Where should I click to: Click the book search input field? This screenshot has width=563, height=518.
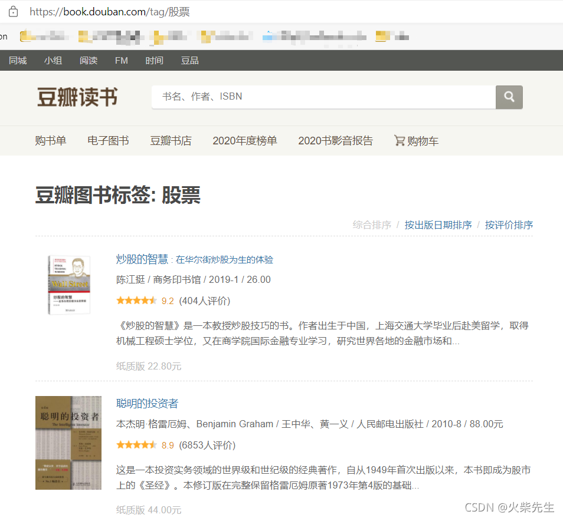(323, 97)
